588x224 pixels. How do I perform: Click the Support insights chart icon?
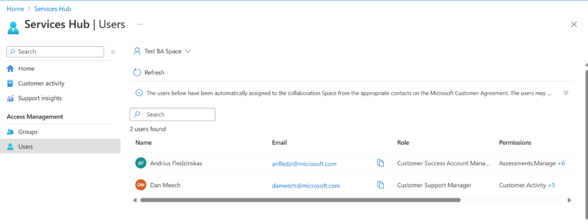click(x=10, y=99)
